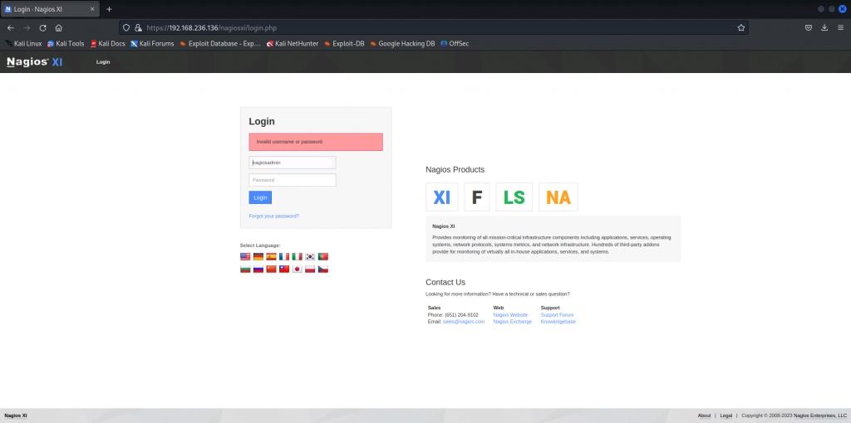Screen dimensions: 851x423
Task: Open the Nagios XI product tile
Action: pyautogui.click(x=442, y=197)
